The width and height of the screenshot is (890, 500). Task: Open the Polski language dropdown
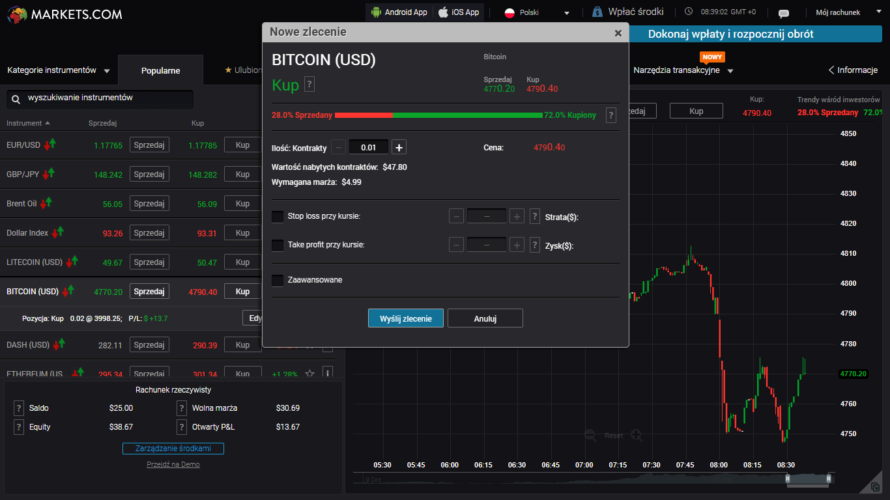click(538, 12)
